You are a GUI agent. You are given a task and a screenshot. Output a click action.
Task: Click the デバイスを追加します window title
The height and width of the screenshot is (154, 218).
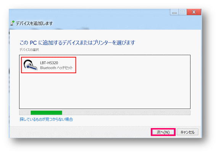tap(34, 23)
